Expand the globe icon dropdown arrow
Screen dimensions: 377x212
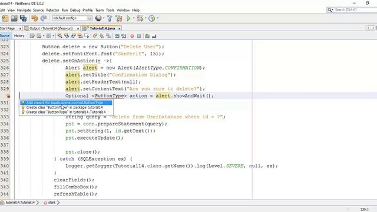[x=104, y=18]
